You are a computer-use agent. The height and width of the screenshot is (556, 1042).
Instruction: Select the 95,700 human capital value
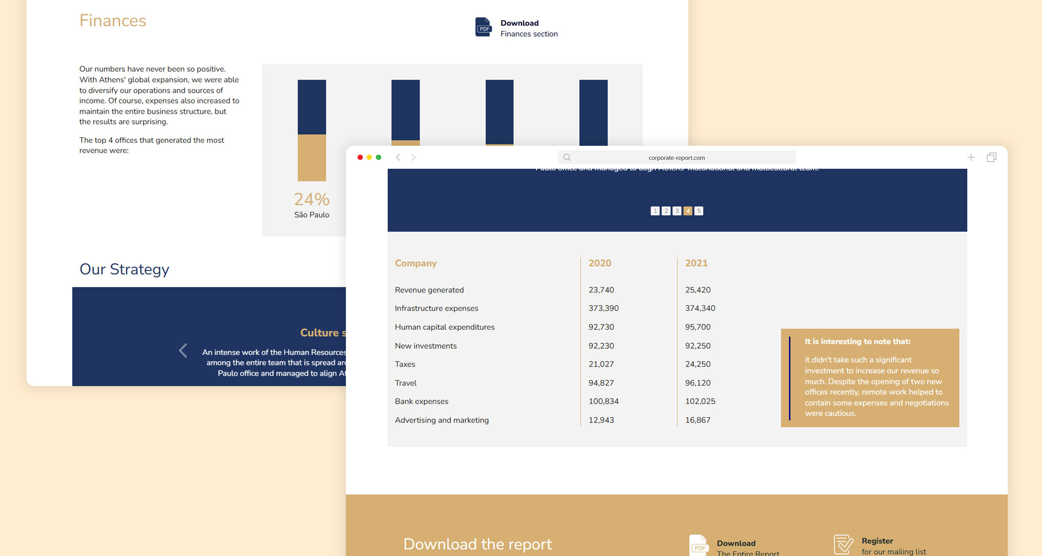pyautogui.click(x=698, y=327)
